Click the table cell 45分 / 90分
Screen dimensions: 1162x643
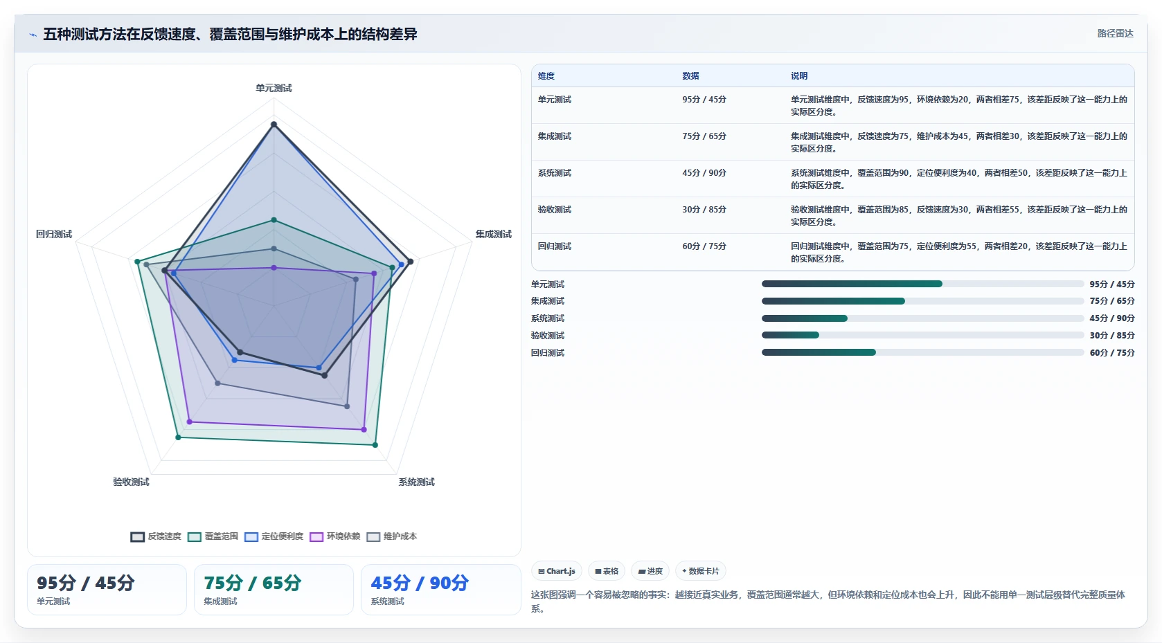tap(704, 173)
